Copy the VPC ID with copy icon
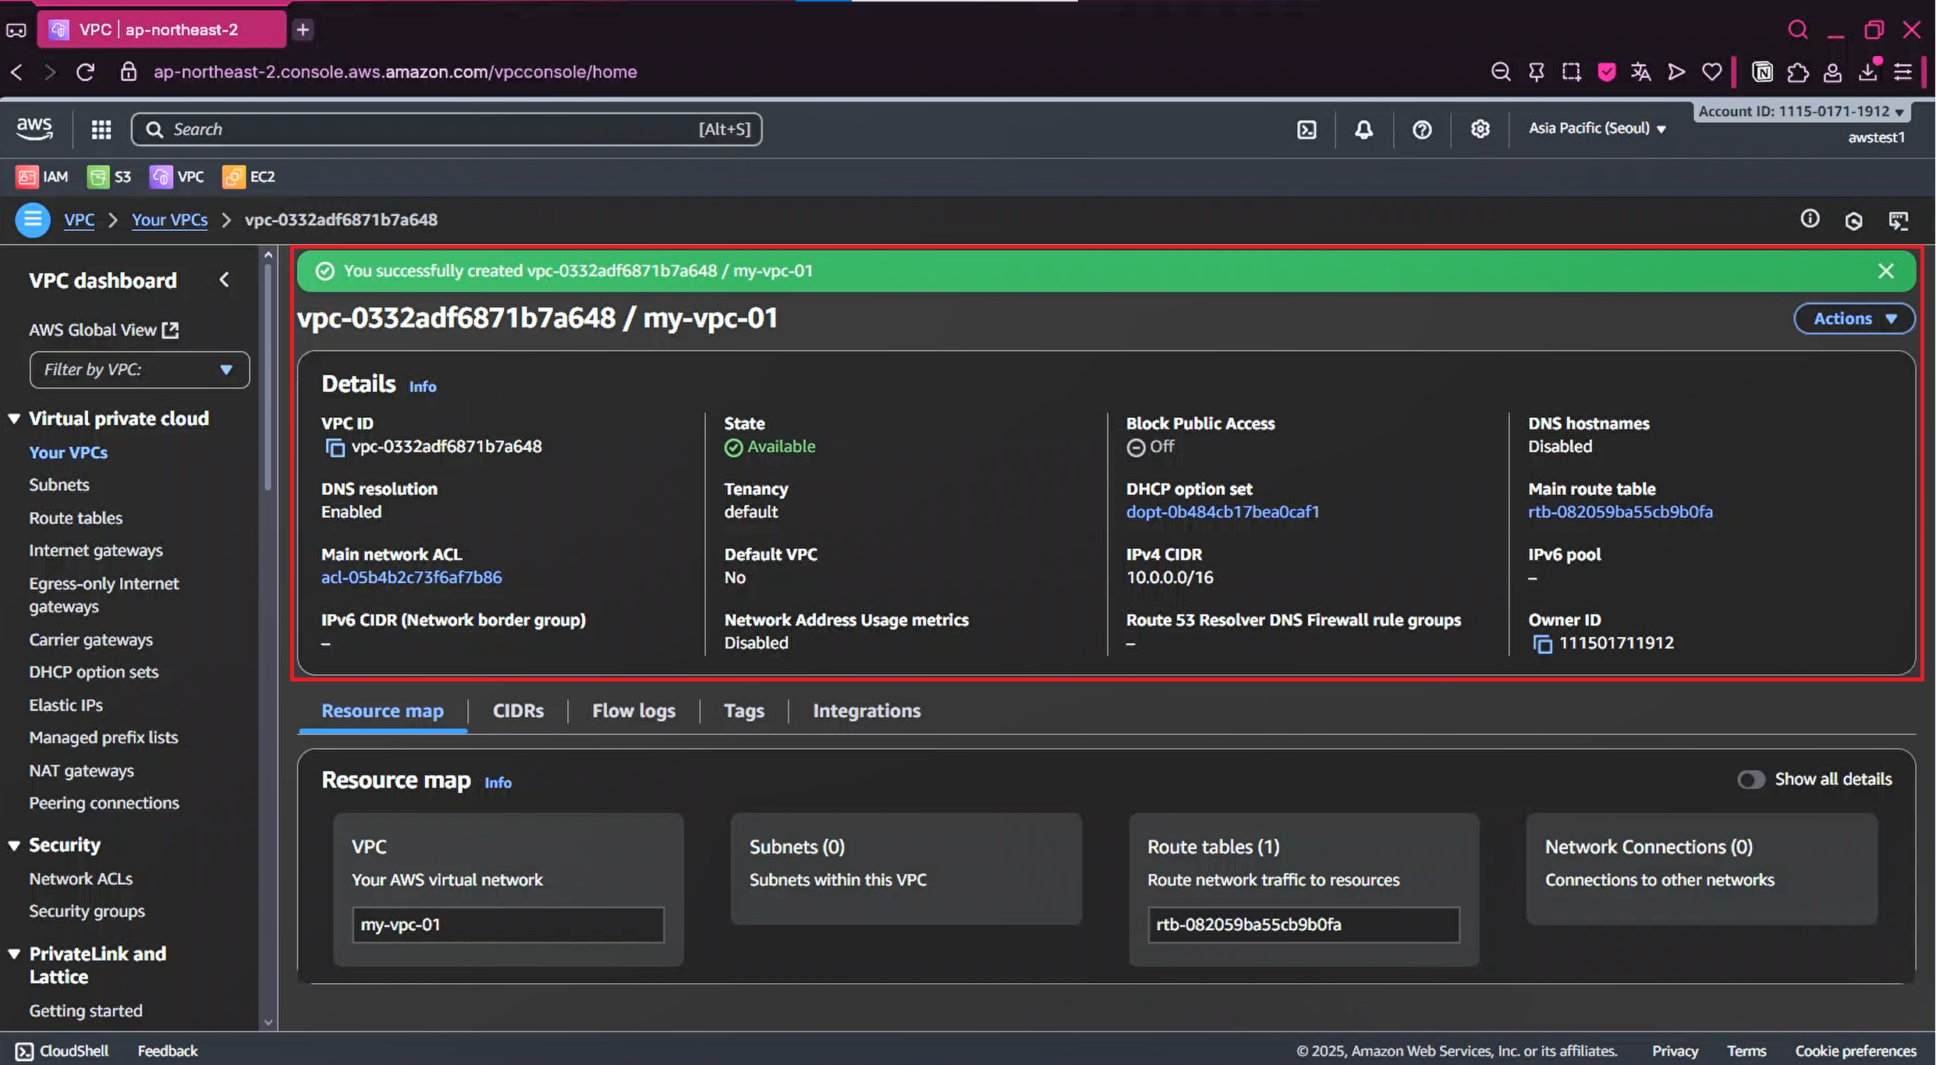Image resolution: width=1936 pixels, height=1065 pixels. tap(335, 448)
